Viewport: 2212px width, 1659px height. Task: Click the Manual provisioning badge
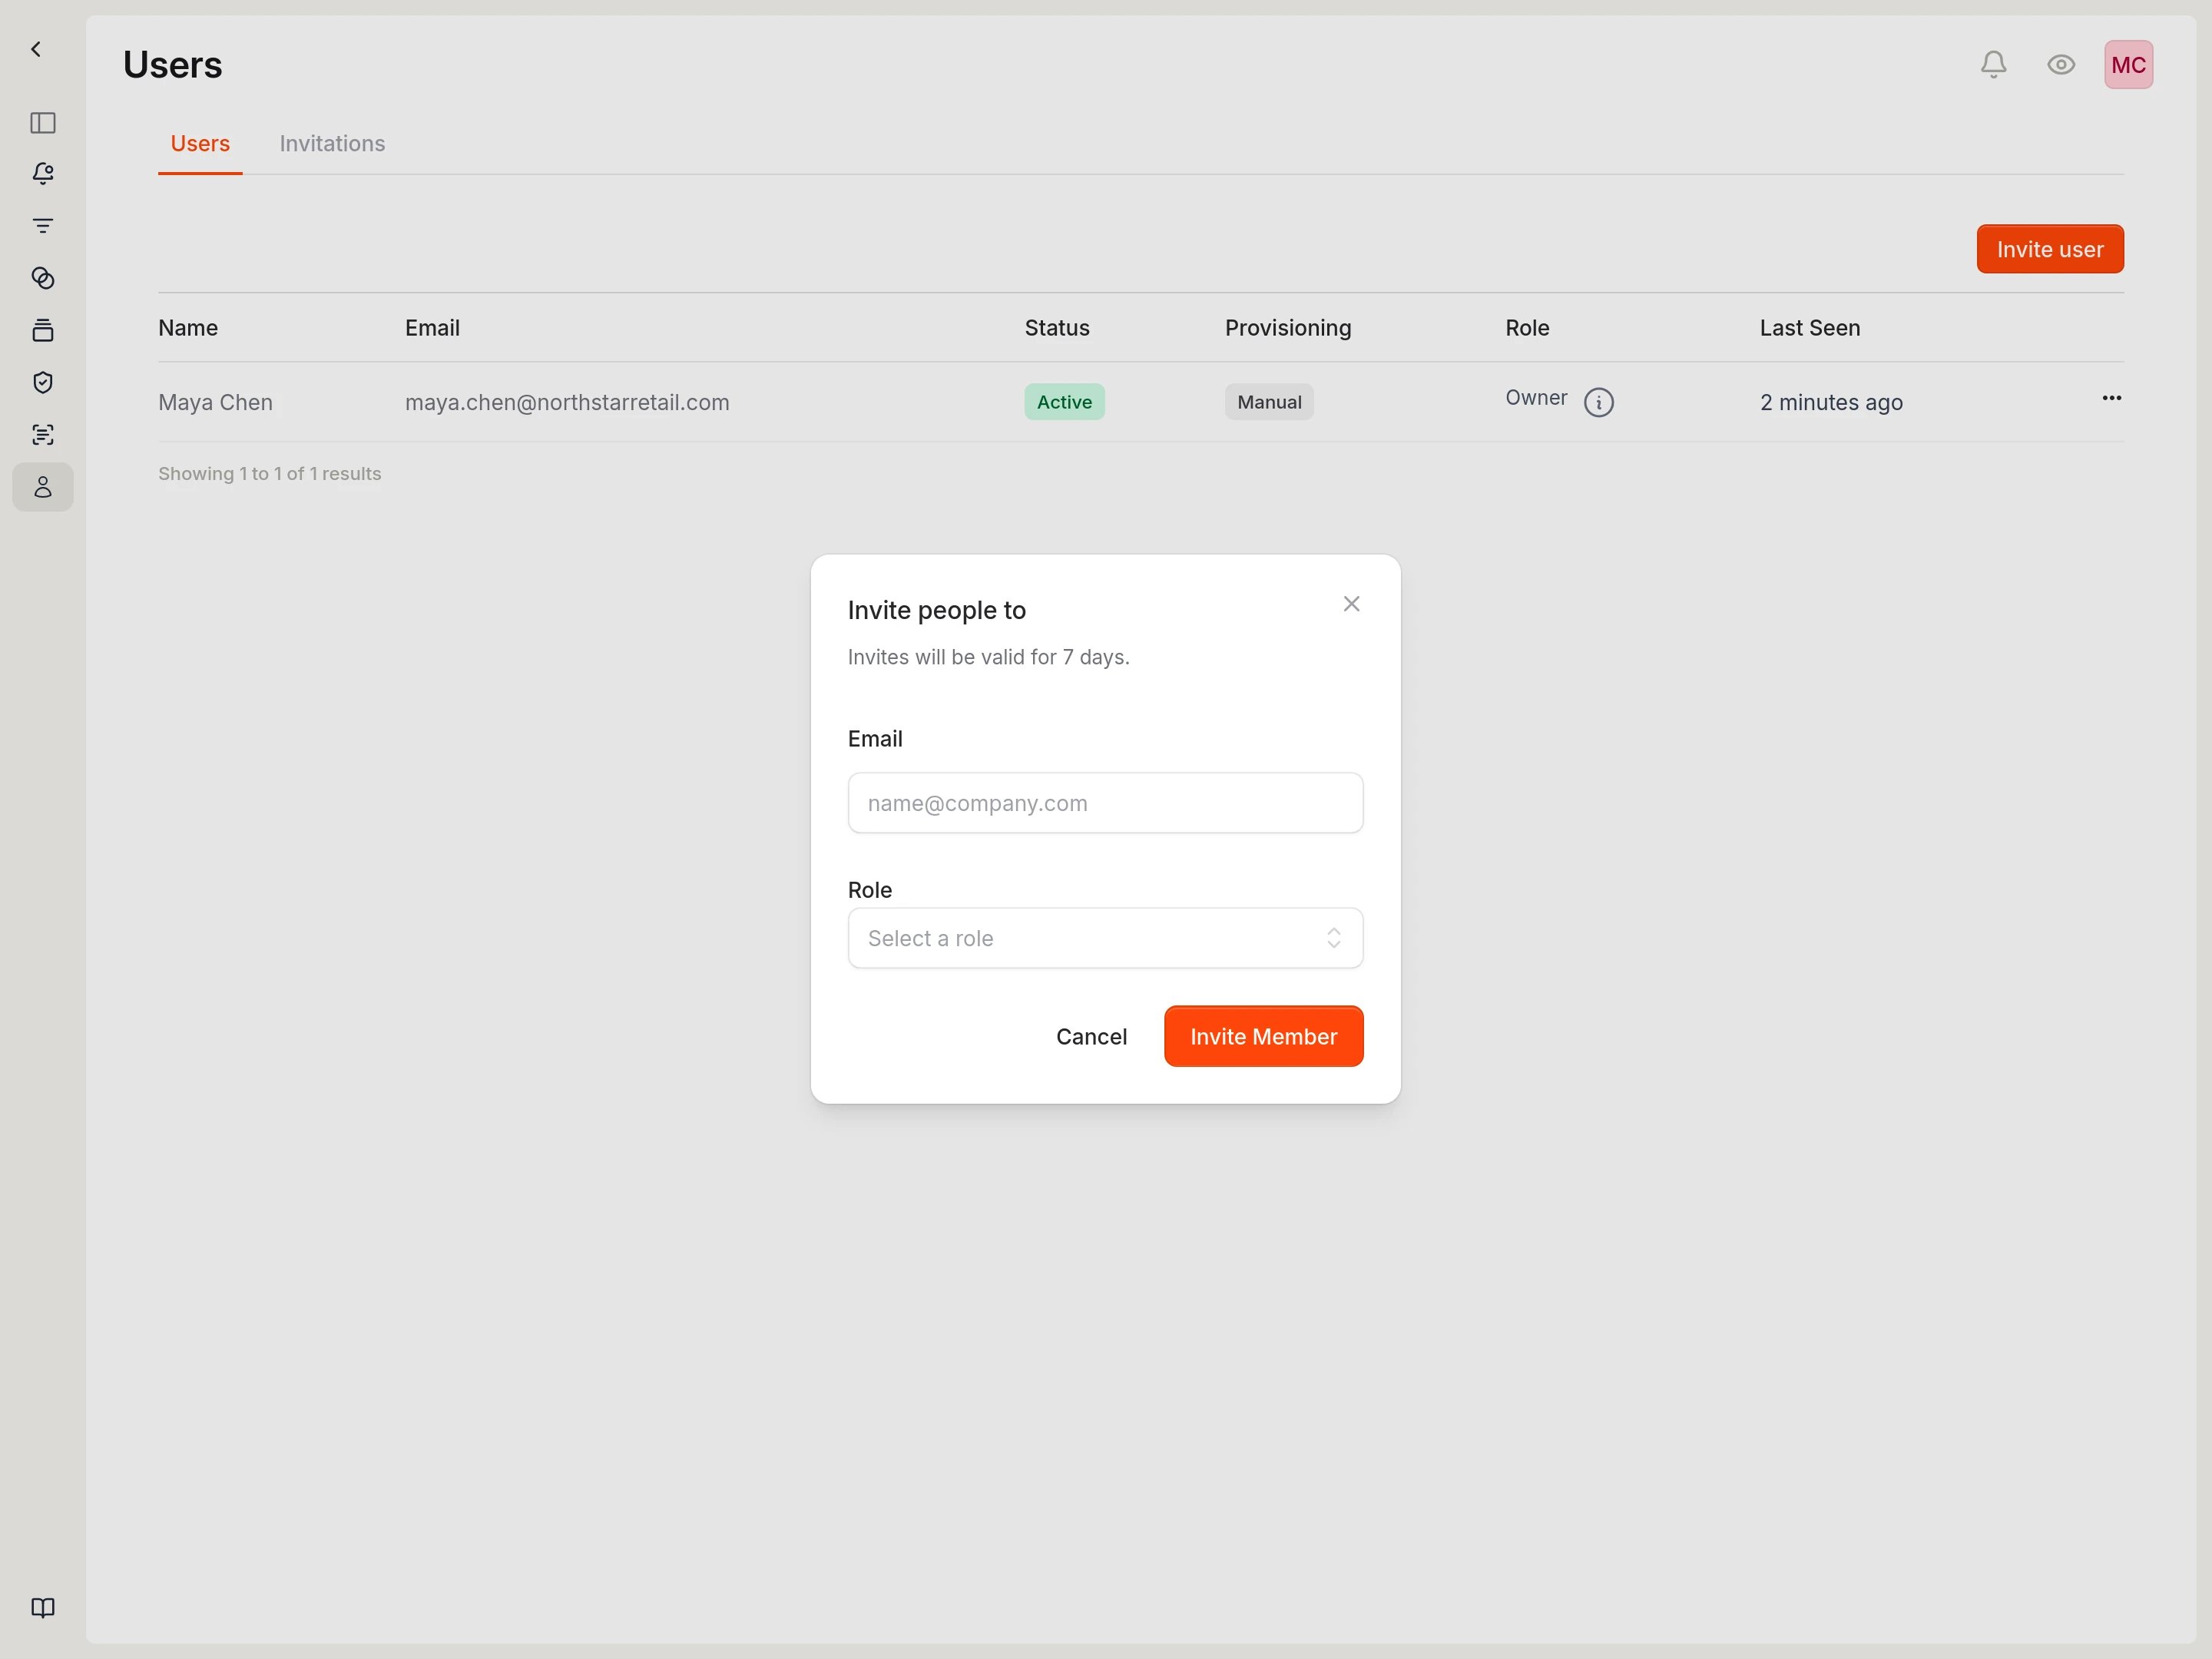(x=1269, y=402)
